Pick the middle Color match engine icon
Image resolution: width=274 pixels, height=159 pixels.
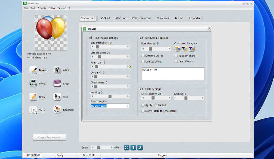point(185,49)
